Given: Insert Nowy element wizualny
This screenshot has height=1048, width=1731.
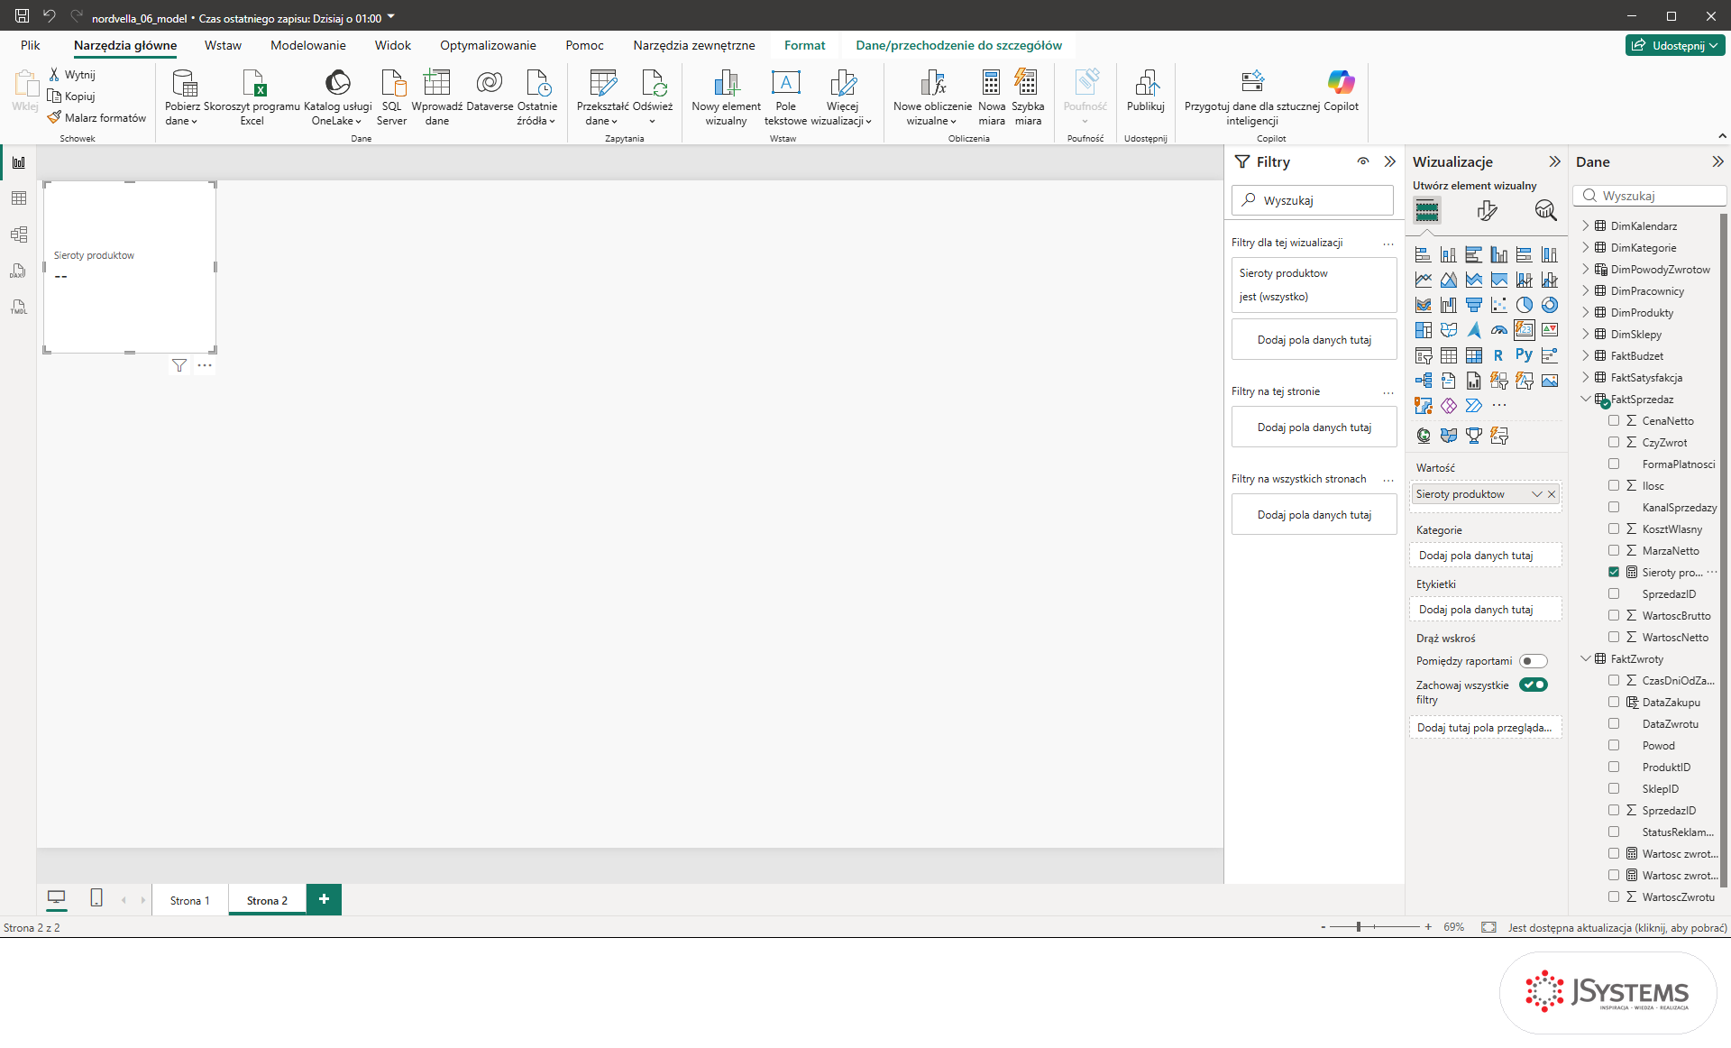Looking at the screenshot, I should click(x=726, y=97).
